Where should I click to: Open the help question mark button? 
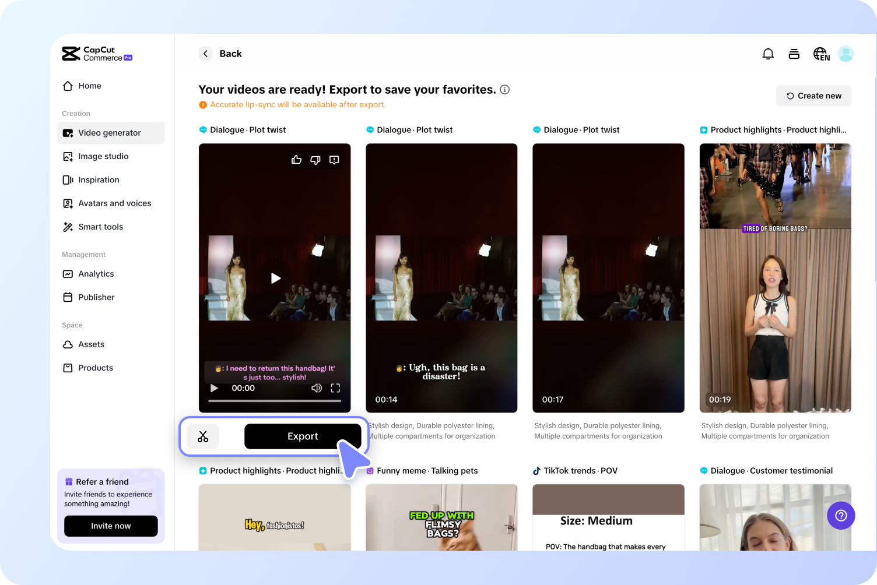coord(841,516)
